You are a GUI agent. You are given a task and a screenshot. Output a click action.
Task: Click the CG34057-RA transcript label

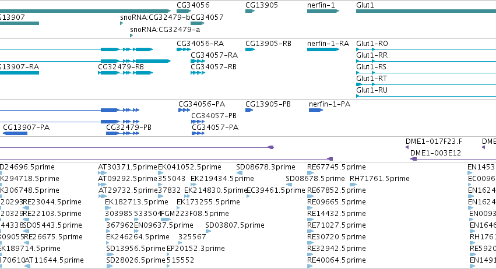(x=214, y=55)
